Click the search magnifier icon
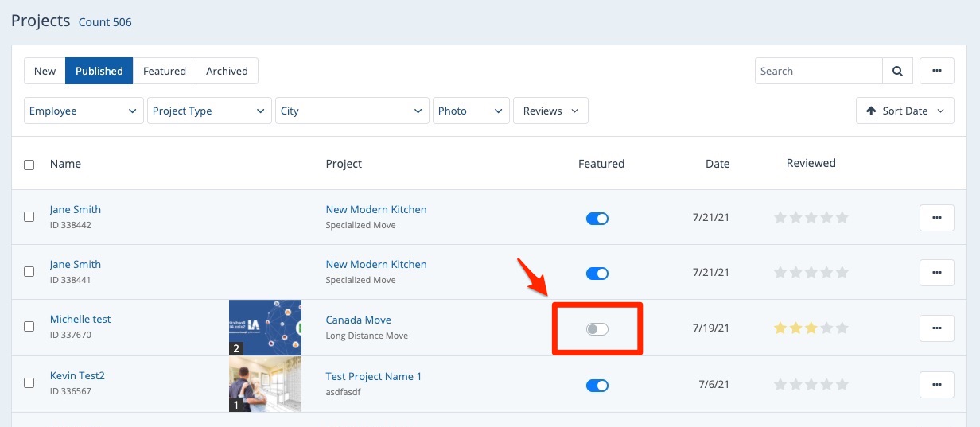Viewport: 980px width, 427px height. click(x=897, y=71)
